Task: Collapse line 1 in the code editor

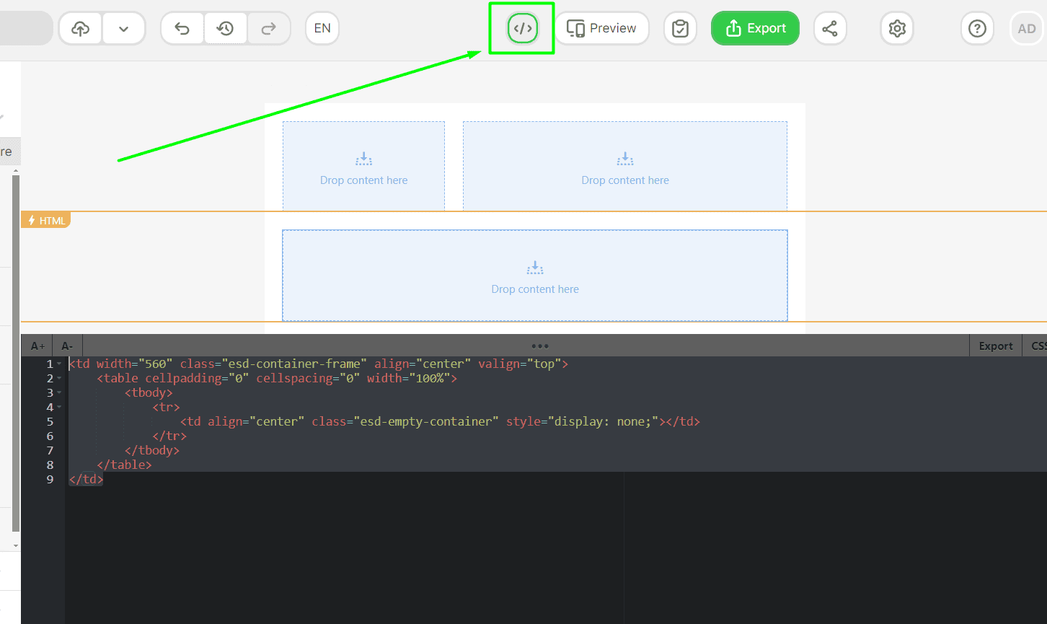Action: [59, 364]
